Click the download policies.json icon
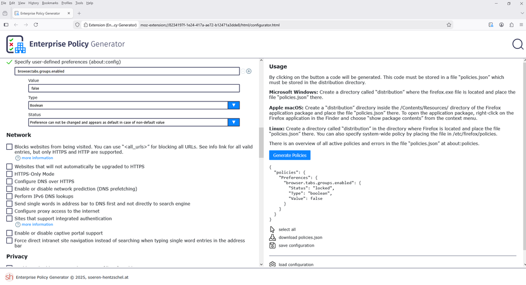 click(272, 238)
